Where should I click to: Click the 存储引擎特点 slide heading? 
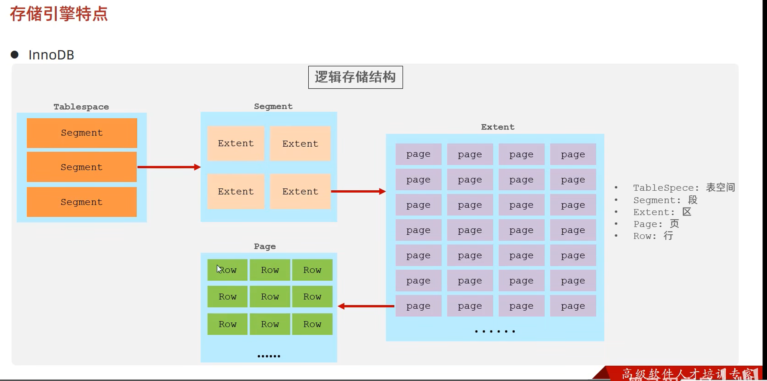tap(59, 14)
